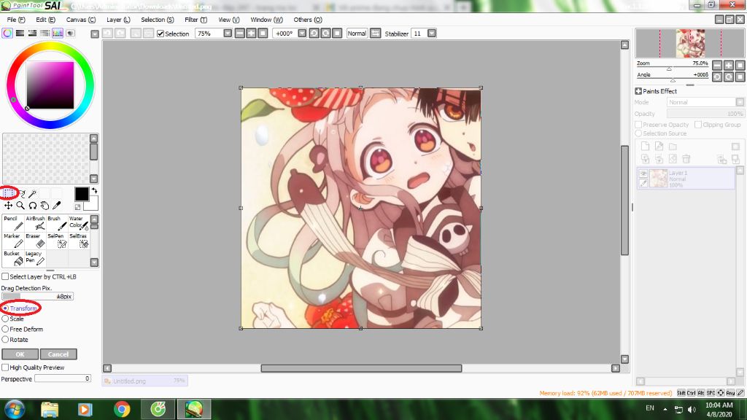Click zoom out minus button in toolbar
Viewport: 747px width, 420px height.
pyautogui.click(x=239, y=34)
